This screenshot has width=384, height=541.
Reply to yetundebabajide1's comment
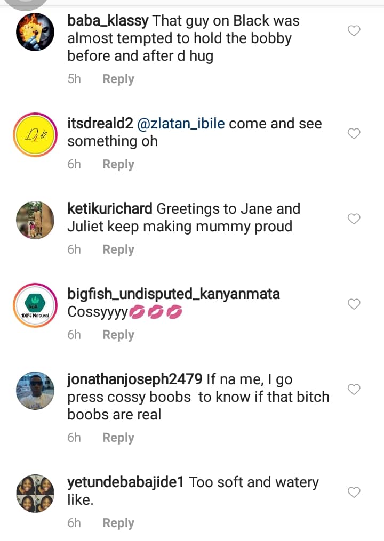(x=118, y=523)
